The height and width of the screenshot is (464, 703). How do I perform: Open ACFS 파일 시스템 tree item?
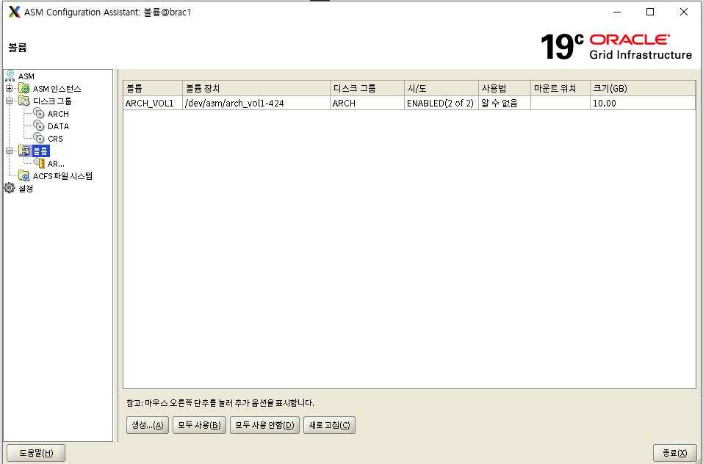coord(62,176)
